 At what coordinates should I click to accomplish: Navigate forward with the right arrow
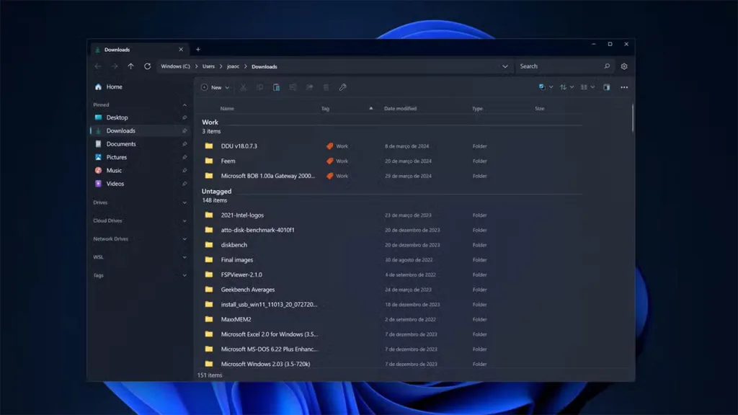115,66
